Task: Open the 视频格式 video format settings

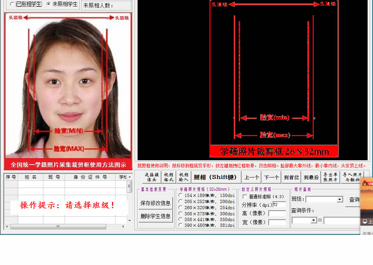Action: [169, 177]
